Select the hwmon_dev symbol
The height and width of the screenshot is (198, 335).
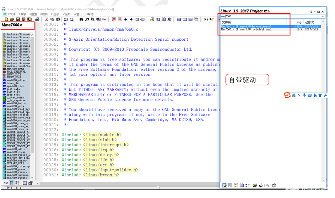pos(13,83)
